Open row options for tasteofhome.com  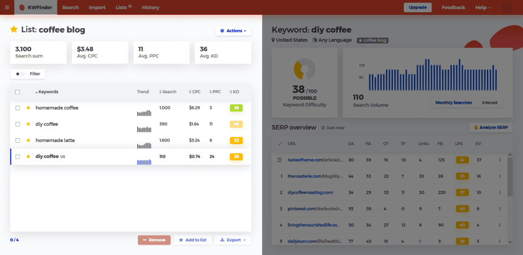(x=499, y=160)
